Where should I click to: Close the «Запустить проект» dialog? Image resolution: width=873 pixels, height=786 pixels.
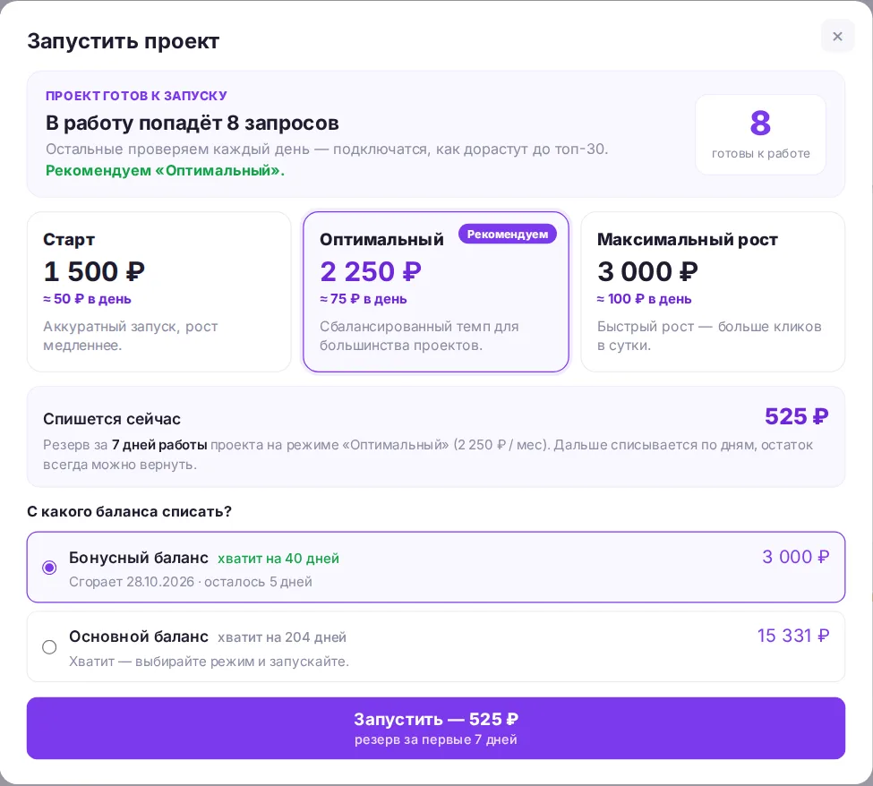point(837,36)
